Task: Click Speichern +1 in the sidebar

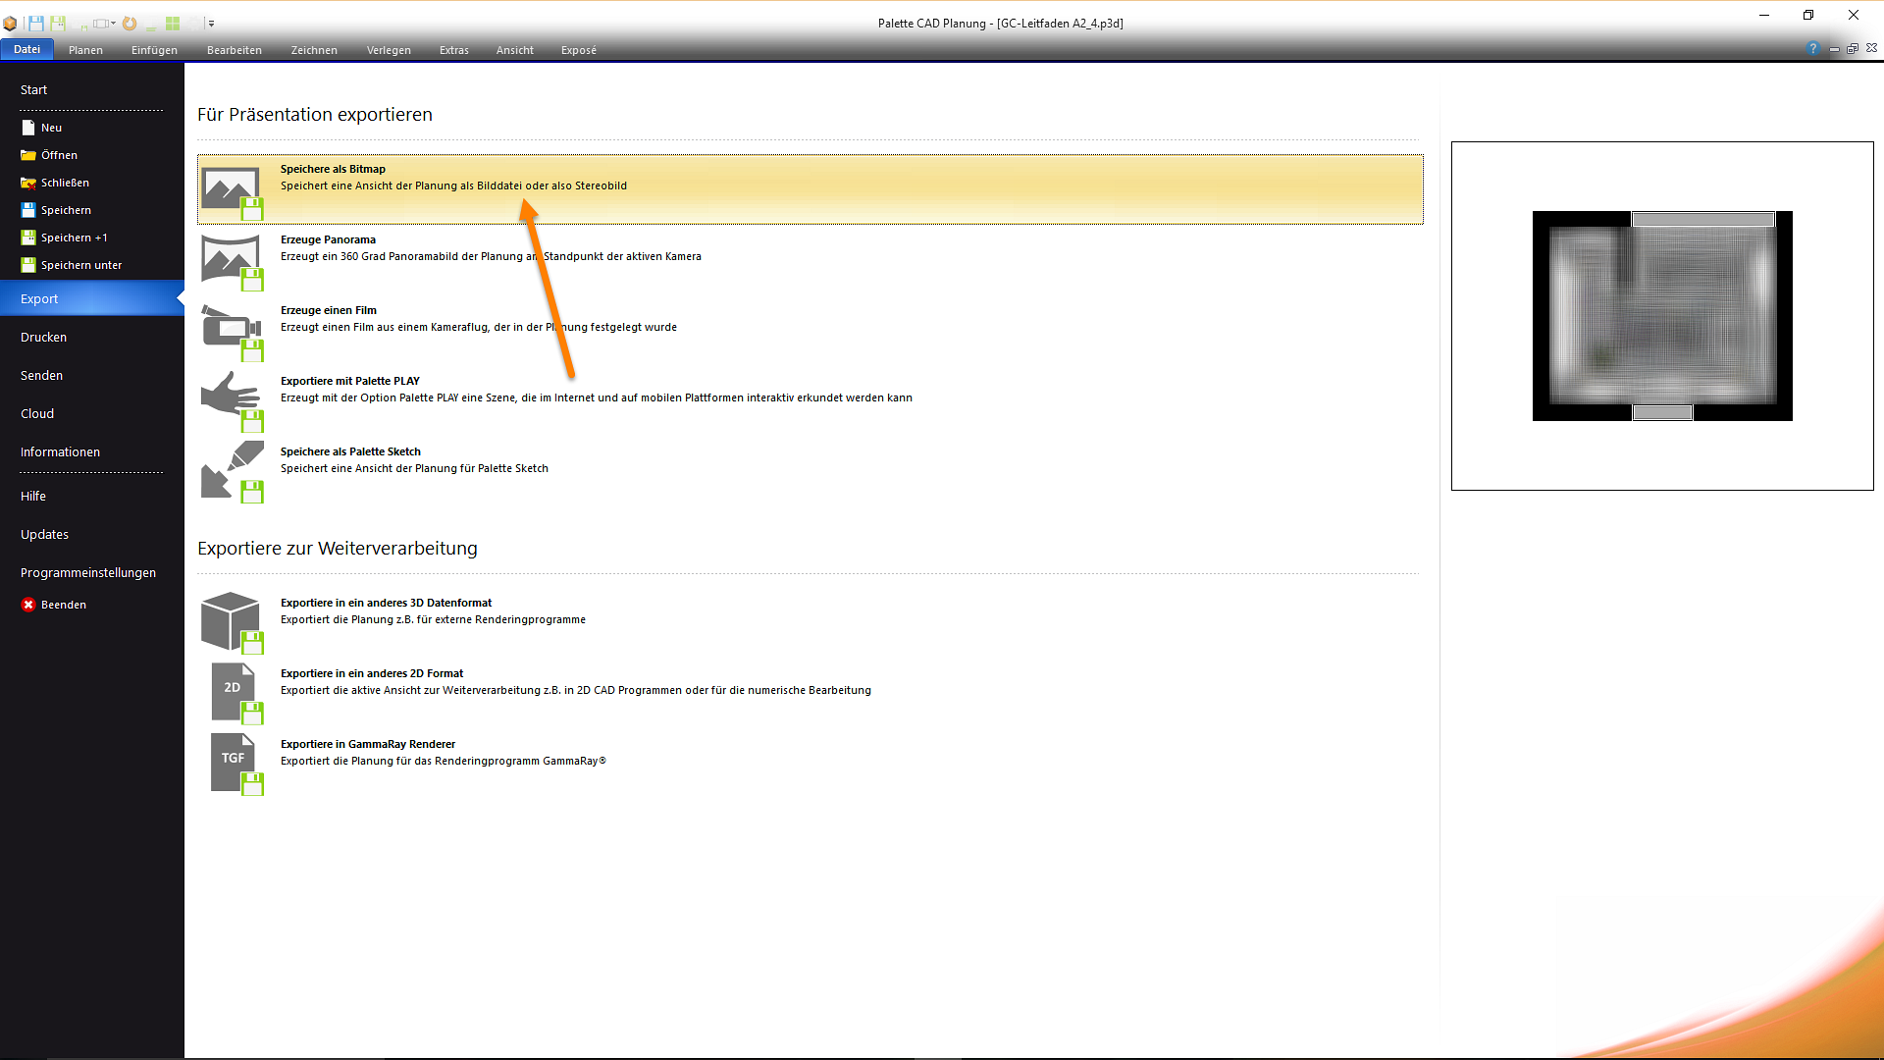Action: coord(64,238)
